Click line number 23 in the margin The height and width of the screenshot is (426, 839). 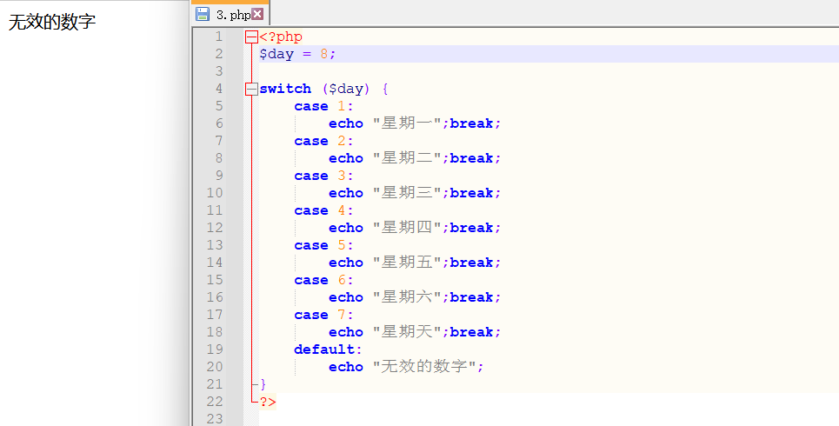pos(215,418)
